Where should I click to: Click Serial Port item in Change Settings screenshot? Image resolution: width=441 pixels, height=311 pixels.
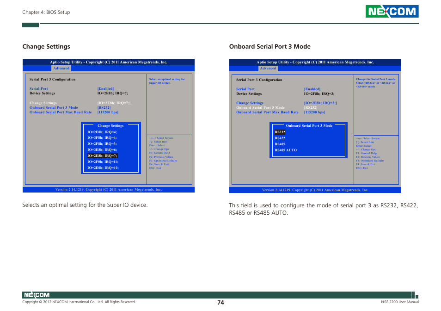coord(38,88)
